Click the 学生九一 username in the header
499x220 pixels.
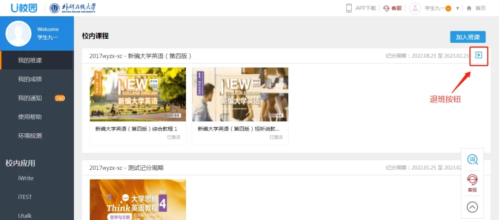coord(435,8)
